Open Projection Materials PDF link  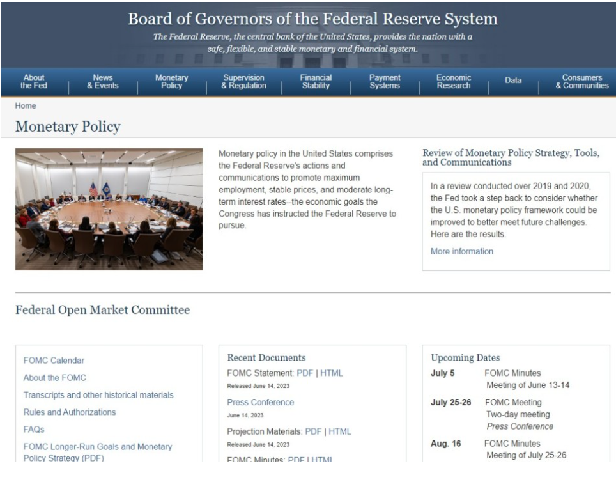313,431
